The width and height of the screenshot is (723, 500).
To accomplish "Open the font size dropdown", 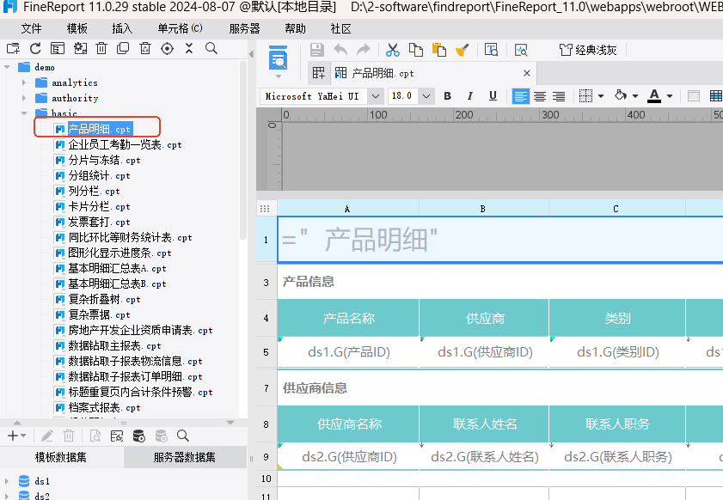I will coord(426,96).
